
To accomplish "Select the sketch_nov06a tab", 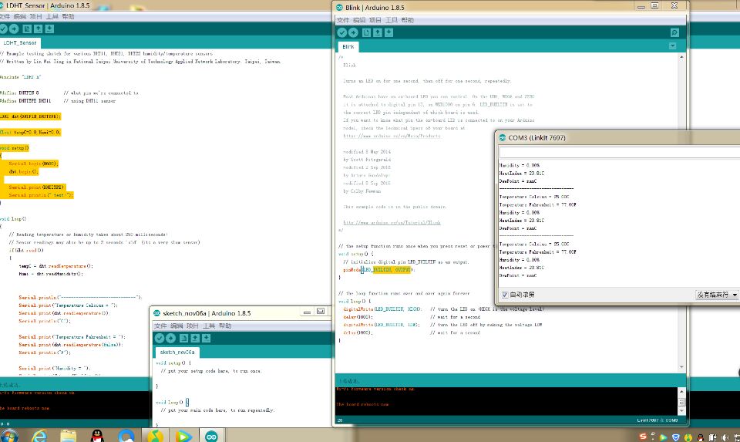I will 177,353.
